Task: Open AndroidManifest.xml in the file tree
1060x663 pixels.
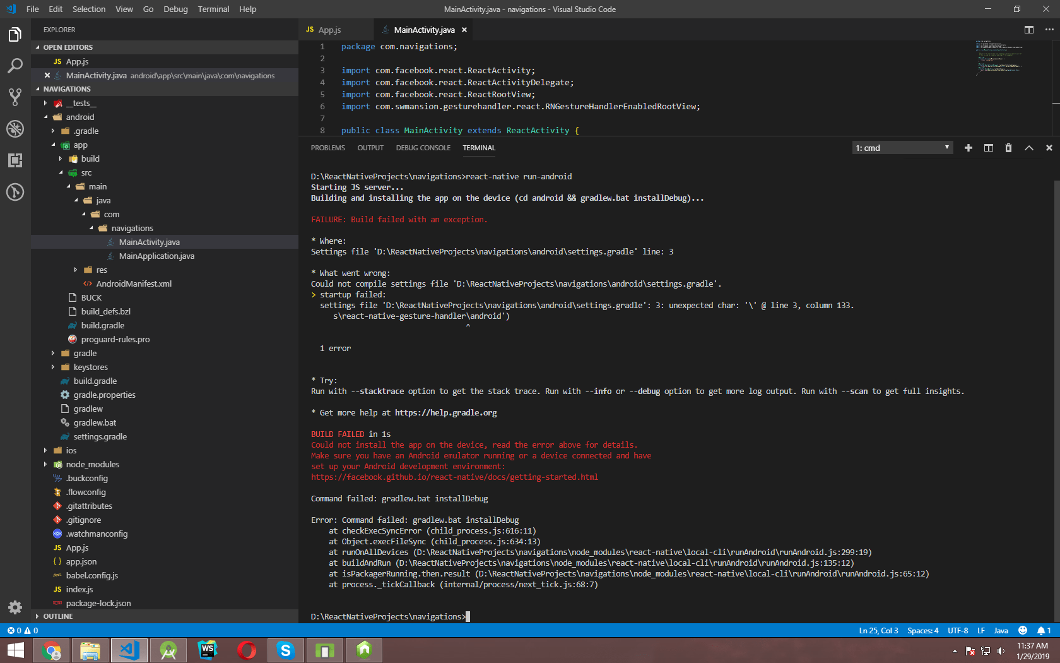Action: coord(134,284)
